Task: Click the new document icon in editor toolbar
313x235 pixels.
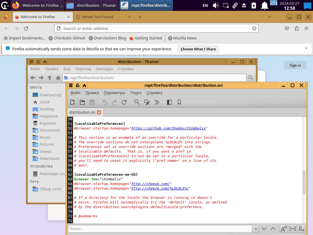Action: click(x=73, y=102)
